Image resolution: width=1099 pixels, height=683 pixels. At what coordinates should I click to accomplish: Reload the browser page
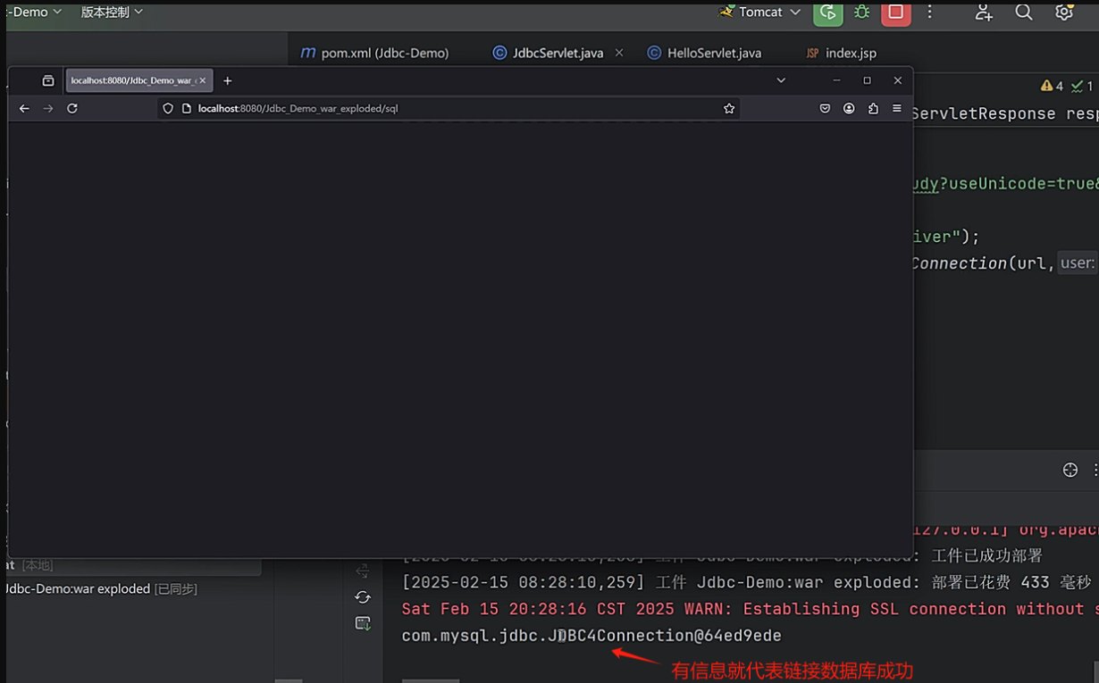click(x=72, y=108)
